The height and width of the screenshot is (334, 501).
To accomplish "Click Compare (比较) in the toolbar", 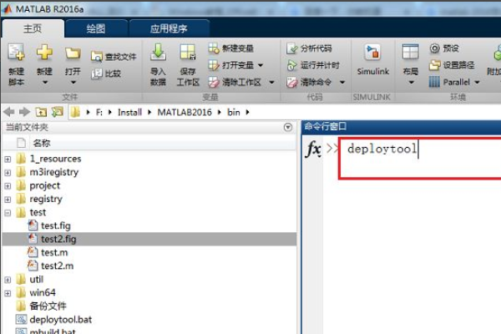I will (106, 73).
